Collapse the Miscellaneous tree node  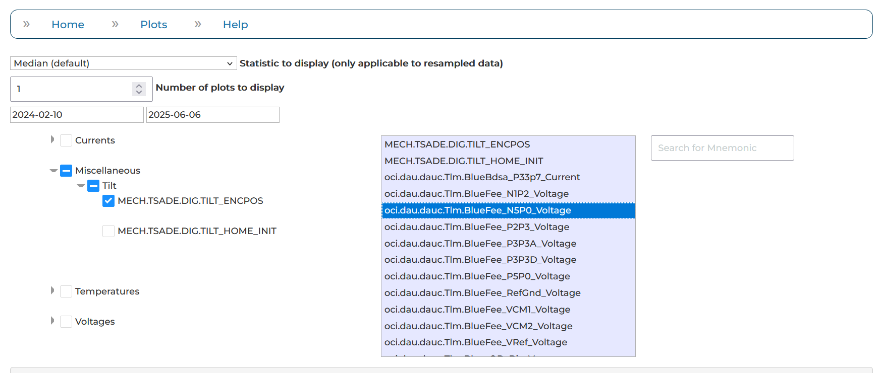pos(53,171)
